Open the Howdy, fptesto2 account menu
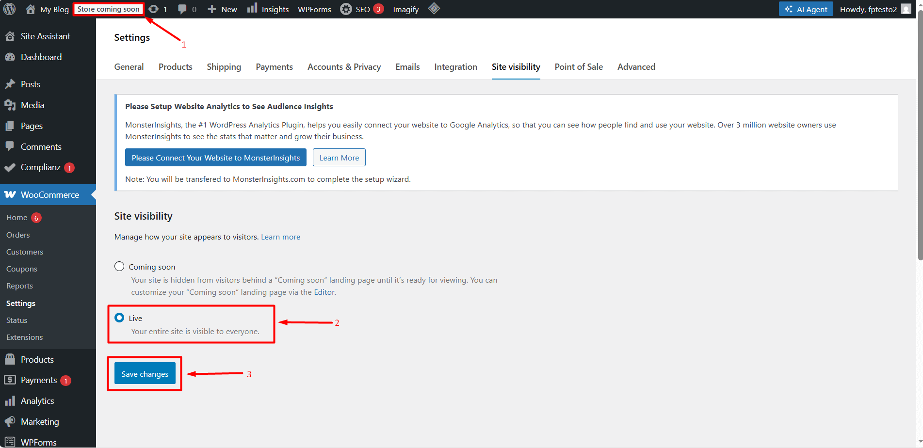The image size is (923, 448). (868, 9)
